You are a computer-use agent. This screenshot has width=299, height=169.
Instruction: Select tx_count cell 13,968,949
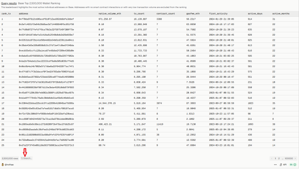point(140,24)
